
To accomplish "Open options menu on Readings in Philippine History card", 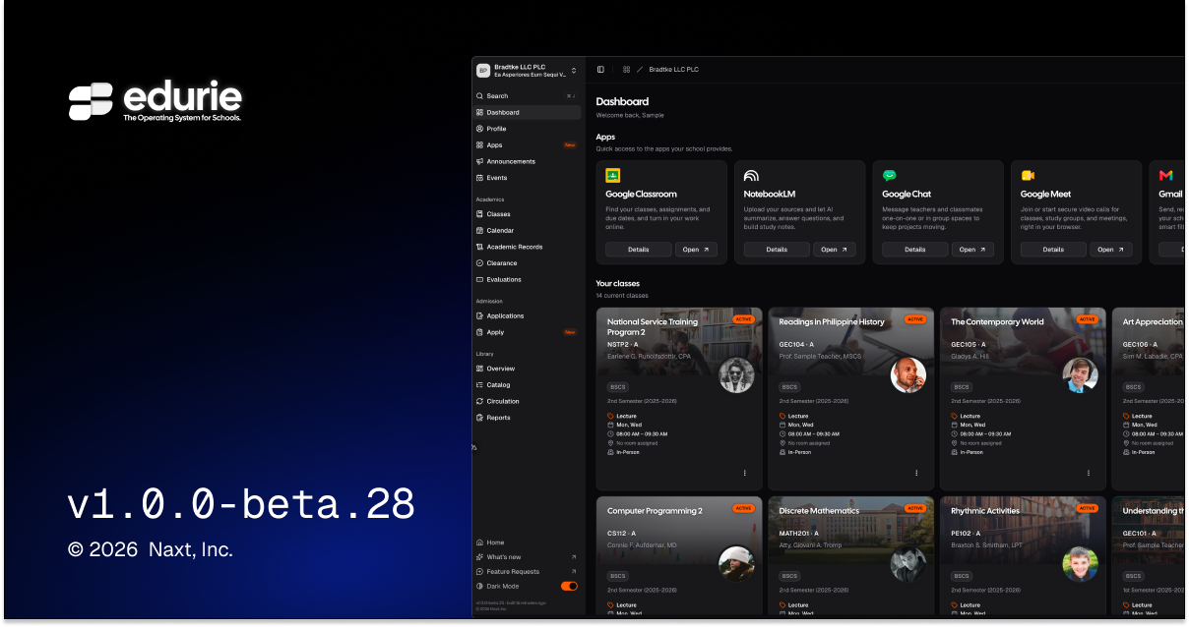I will click(916, 473).
